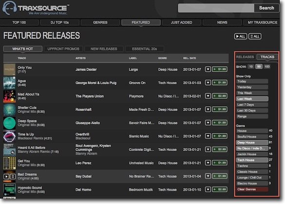Switch to the Tracks sidebar tab
This screenshot has width=285, height=205.
click(x=267, y=57)
